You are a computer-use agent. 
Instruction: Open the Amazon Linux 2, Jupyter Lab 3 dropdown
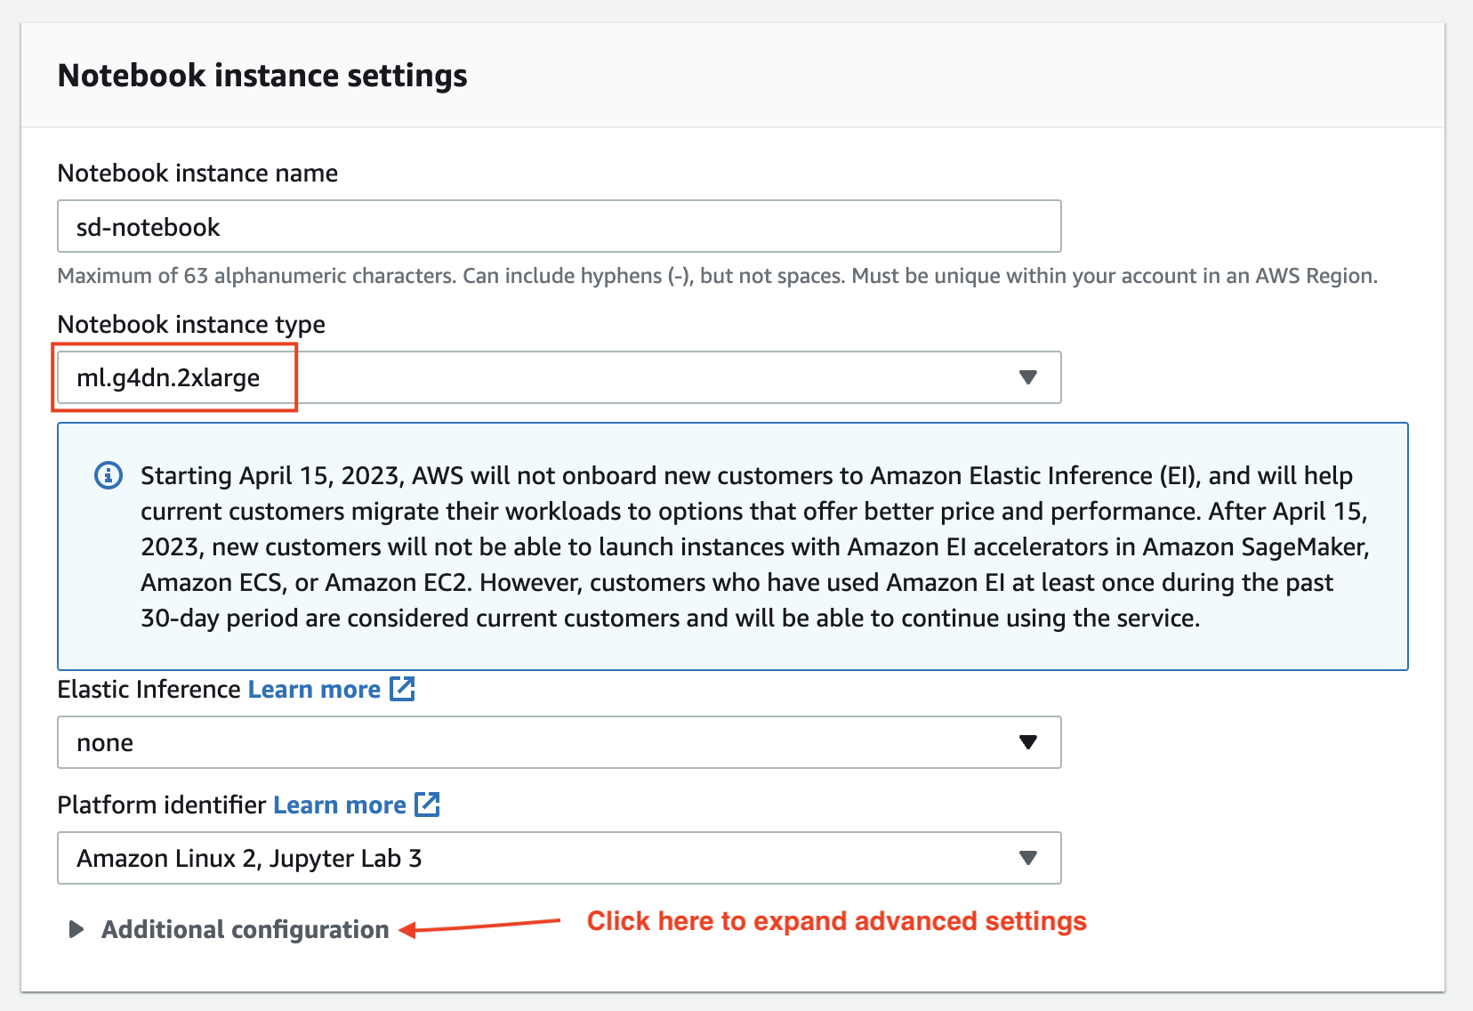(559, 858)
